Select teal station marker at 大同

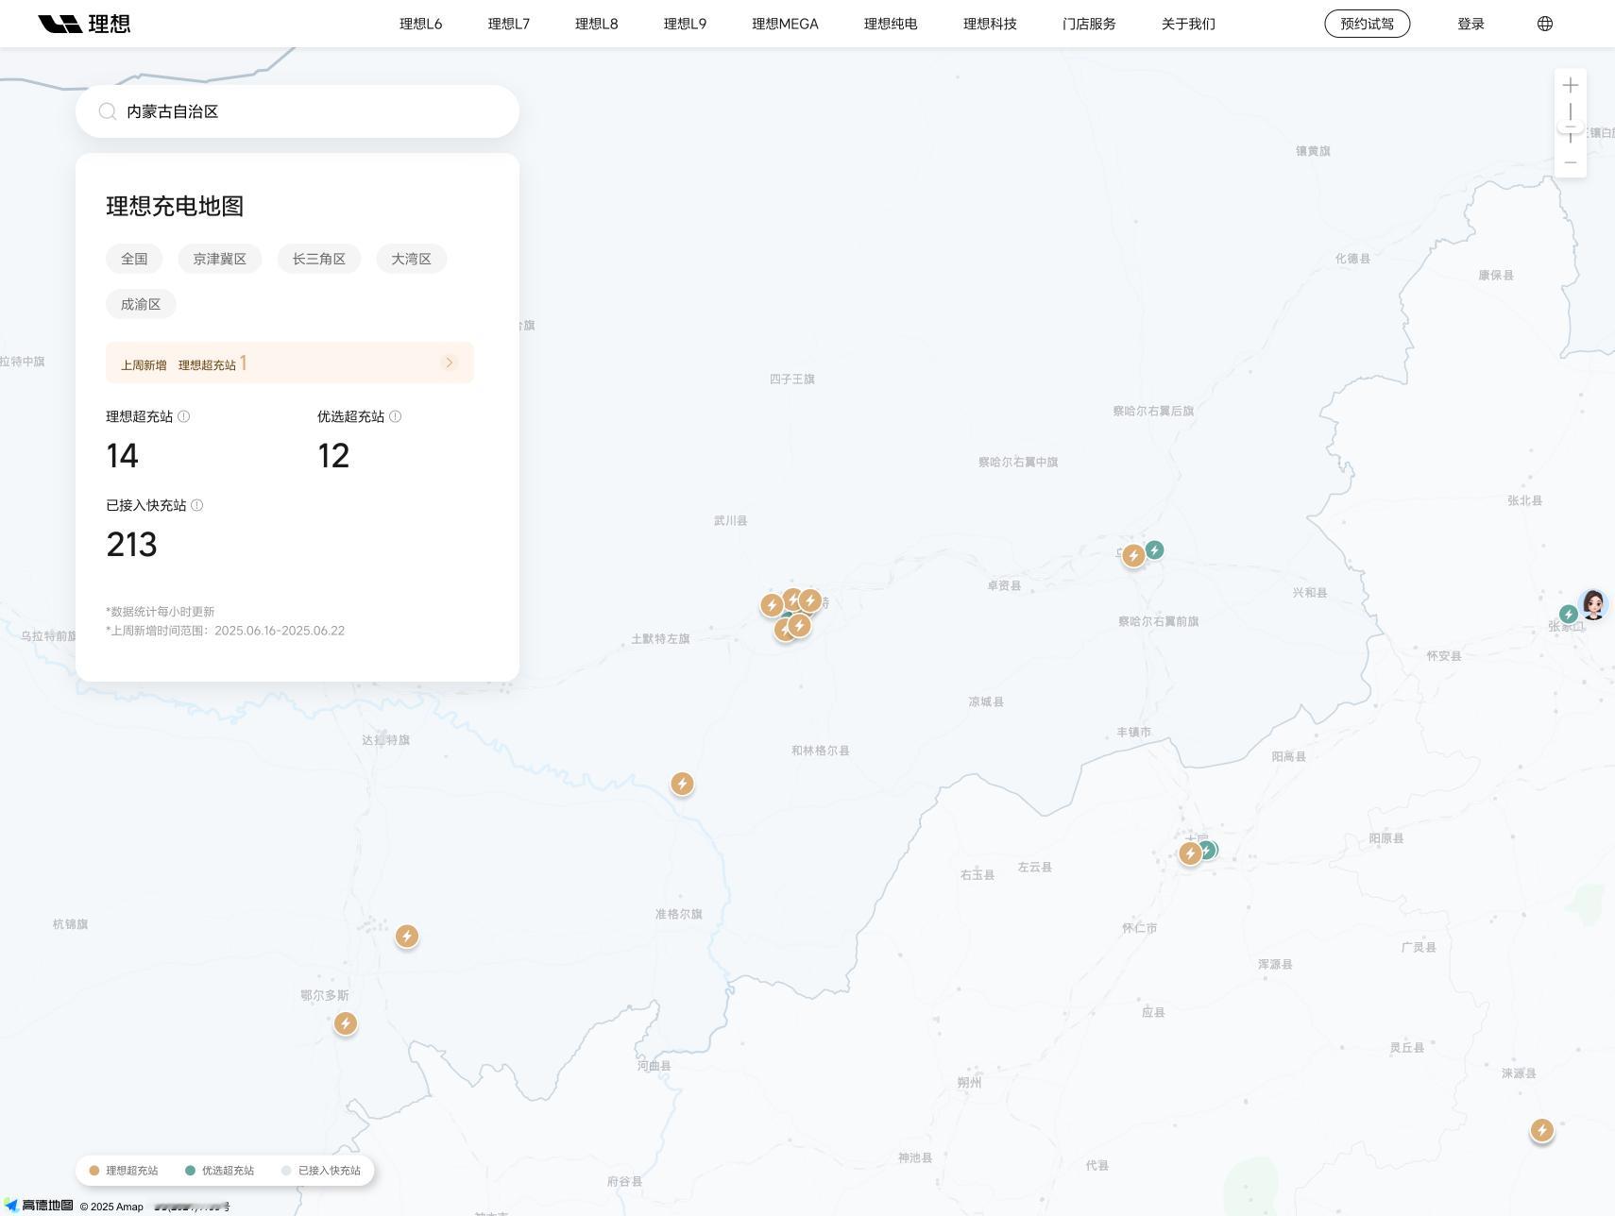pos(1209,851)
